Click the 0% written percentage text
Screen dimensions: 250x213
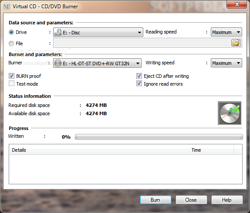tap(66, 137)
